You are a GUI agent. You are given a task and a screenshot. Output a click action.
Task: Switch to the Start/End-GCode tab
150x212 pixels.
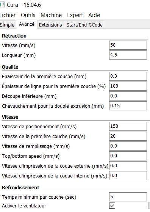(84, 25)
